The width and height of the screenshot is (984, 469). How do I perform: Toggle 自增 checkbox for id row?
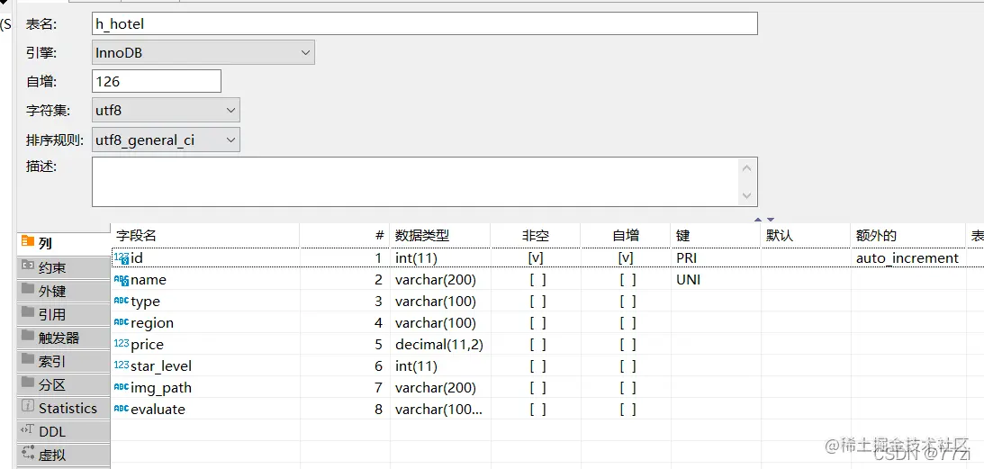(x=626, y=258)
